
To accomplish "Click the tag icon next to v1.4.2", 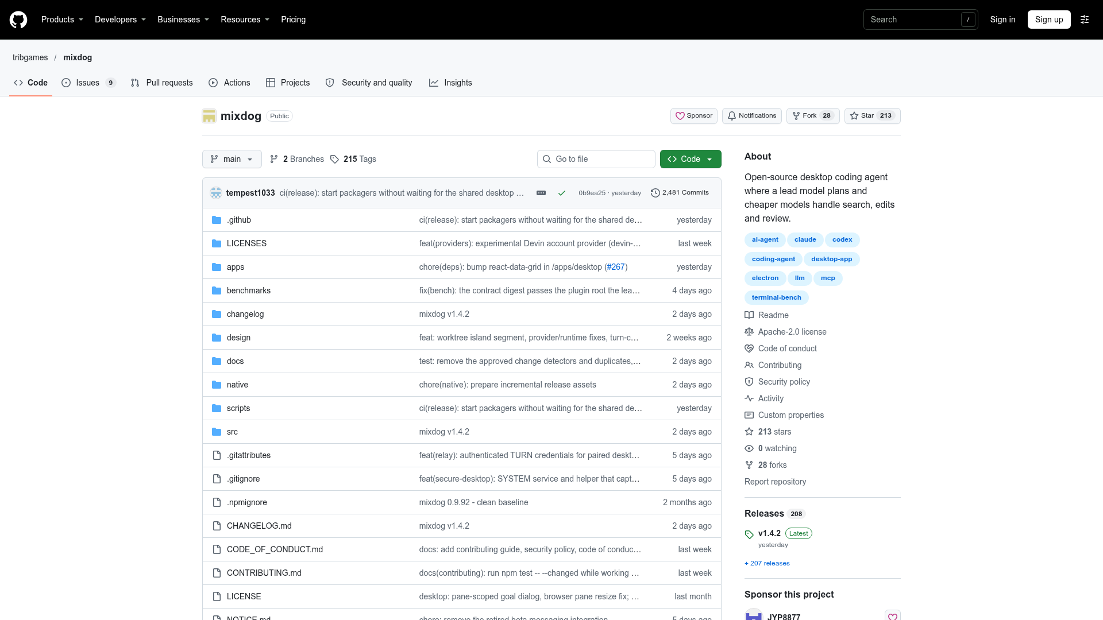I will pos(749,534).
